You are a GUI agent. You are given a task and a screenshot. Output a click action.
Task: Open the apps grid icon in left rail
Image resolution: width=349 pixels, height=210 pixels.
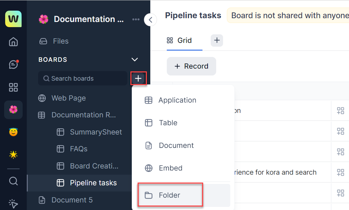[13, 87]
